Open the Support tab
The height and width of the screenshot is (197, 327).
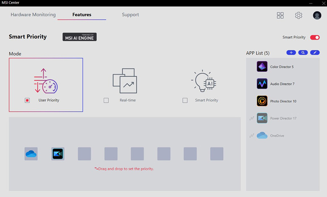click(130, 15)
